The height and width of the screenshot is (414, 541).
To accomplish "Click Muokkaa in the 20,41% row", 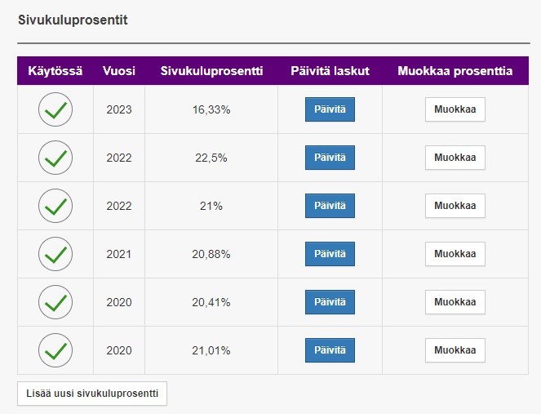I will (x=455, y=302).
